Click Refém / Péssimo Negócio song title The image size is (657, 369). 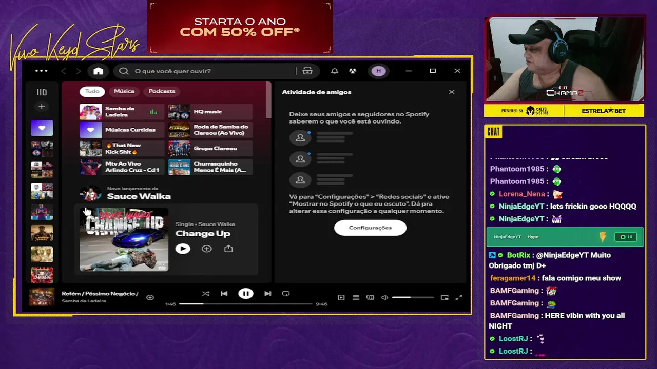point(100,294)
